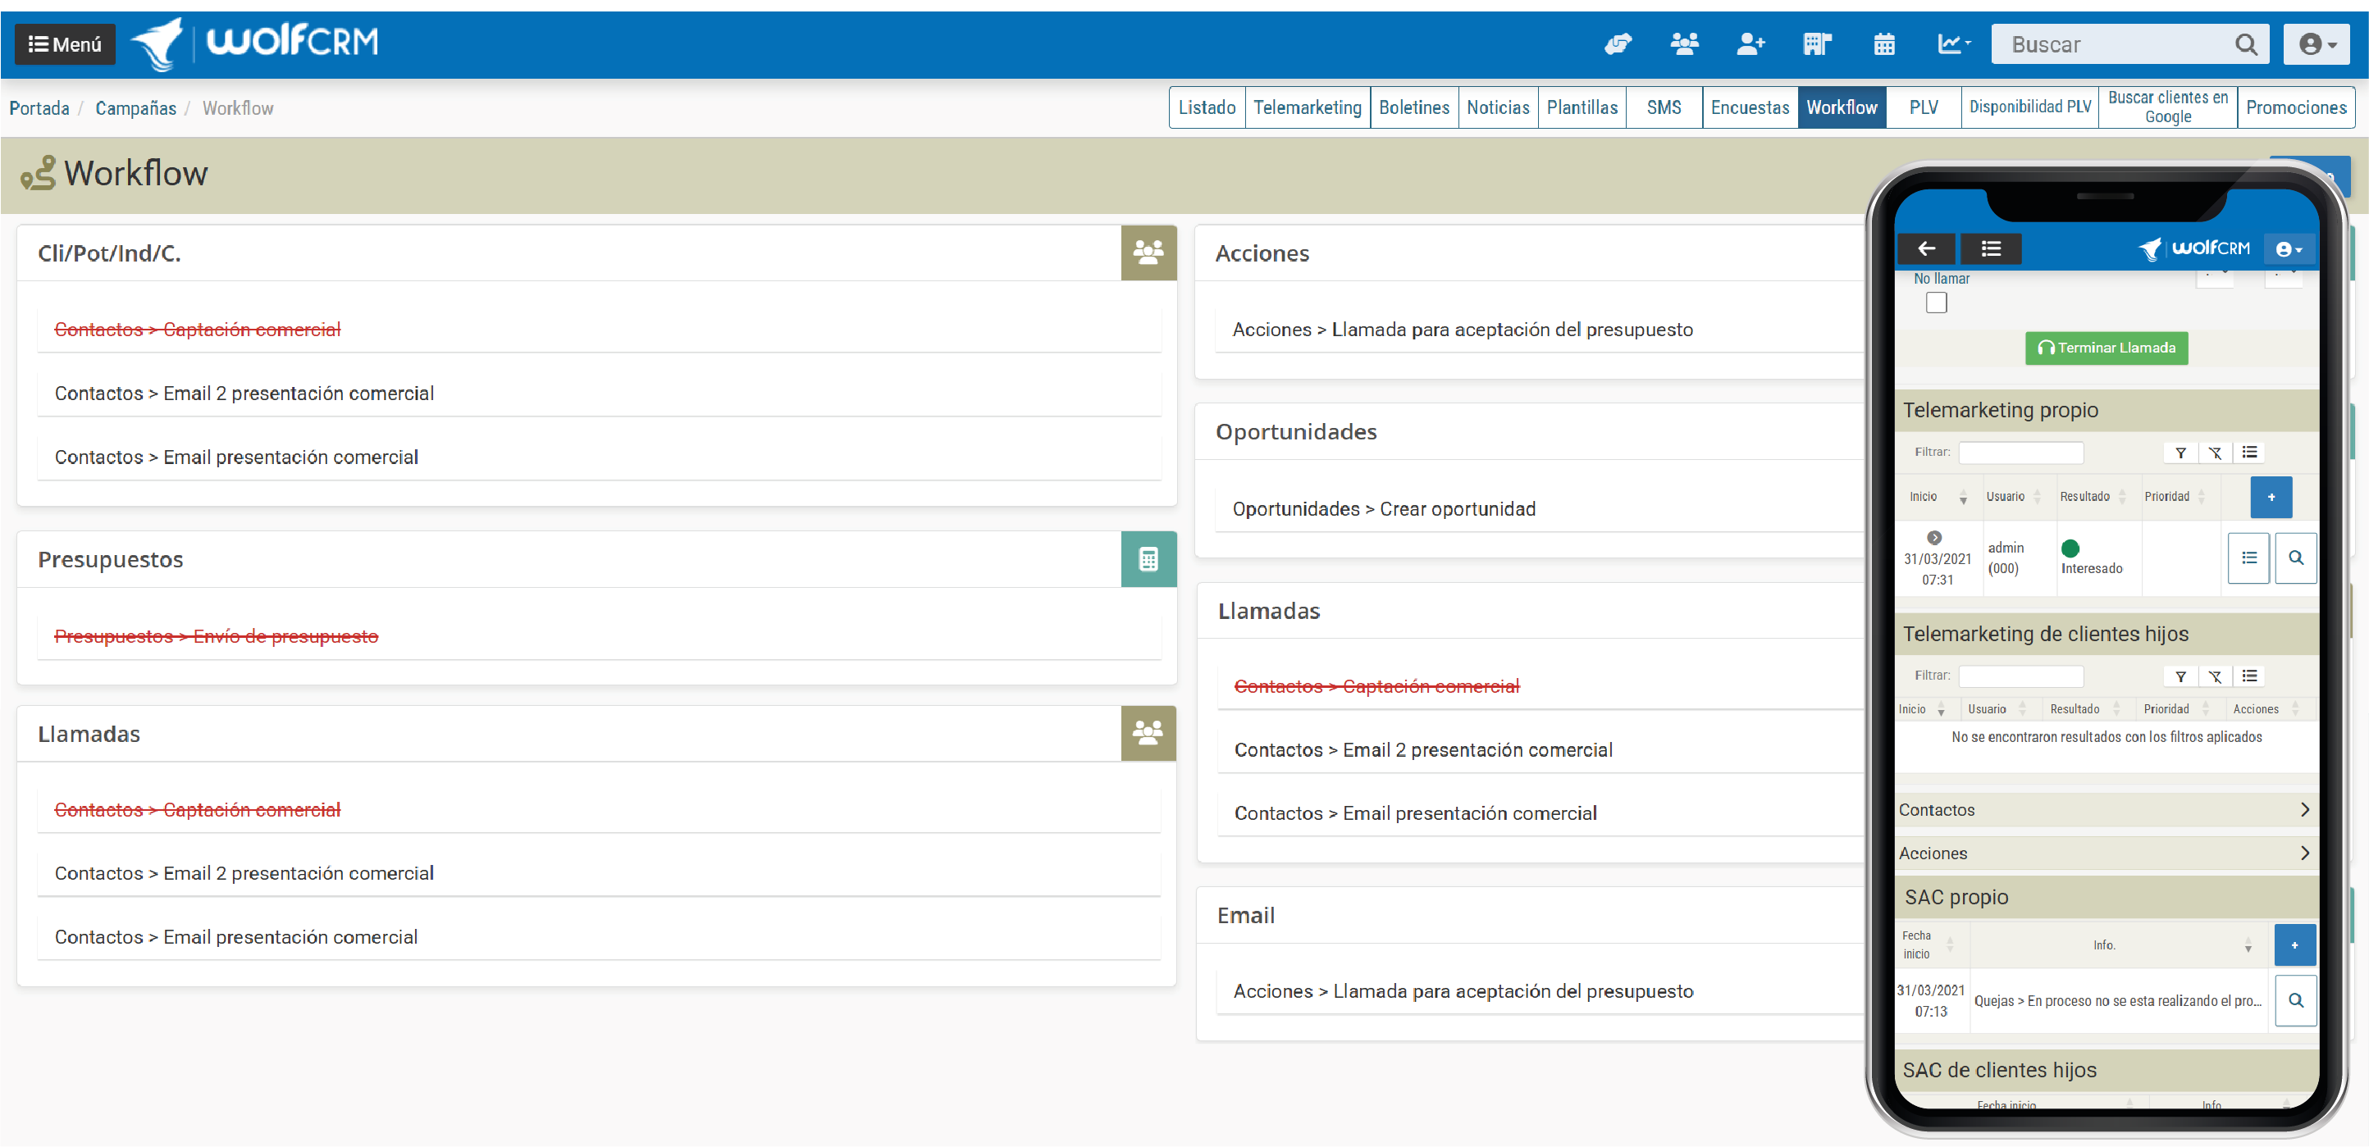Click magnifier icon on the Quejas row

[x=2295, y=1000]
